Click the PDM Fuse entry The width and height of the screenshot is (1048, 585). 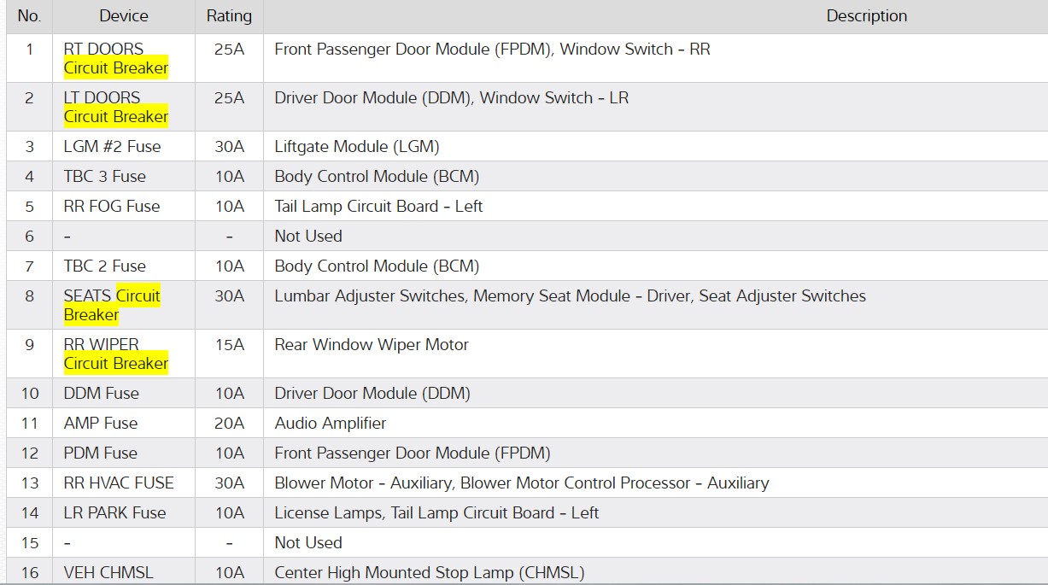click(100, 453)
